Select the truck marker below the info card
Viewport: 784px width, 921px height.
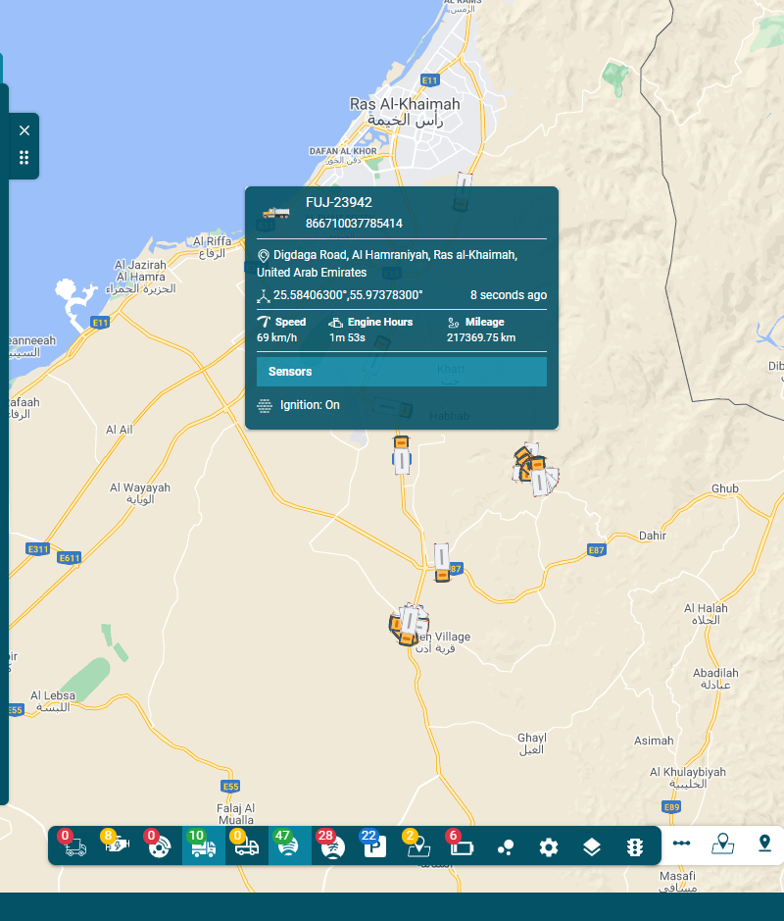(x=402, y=455)
